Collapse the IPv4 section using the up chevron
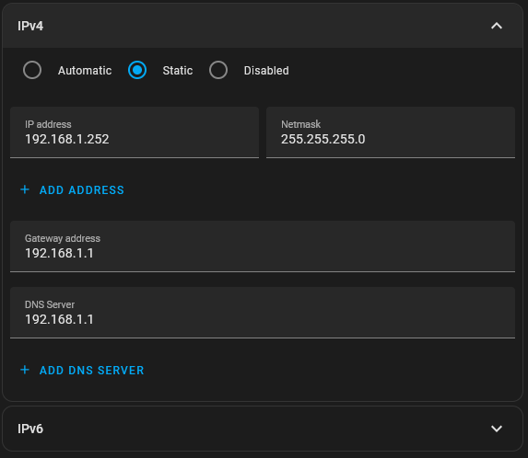Viewport: 528px width, 458px height. (497, 26)
